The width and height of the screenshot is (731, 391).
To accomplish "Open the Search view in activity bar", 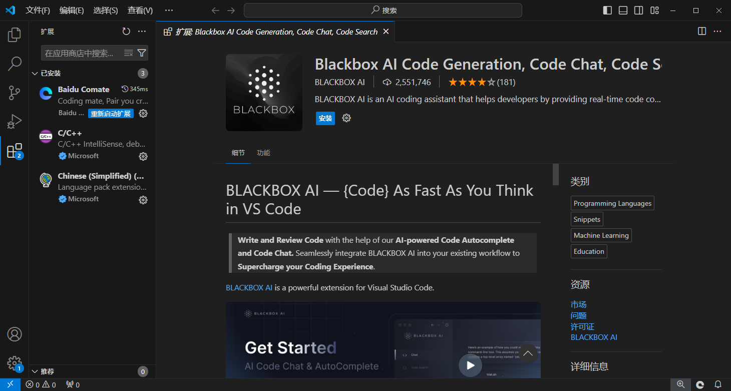I will 15,64.
